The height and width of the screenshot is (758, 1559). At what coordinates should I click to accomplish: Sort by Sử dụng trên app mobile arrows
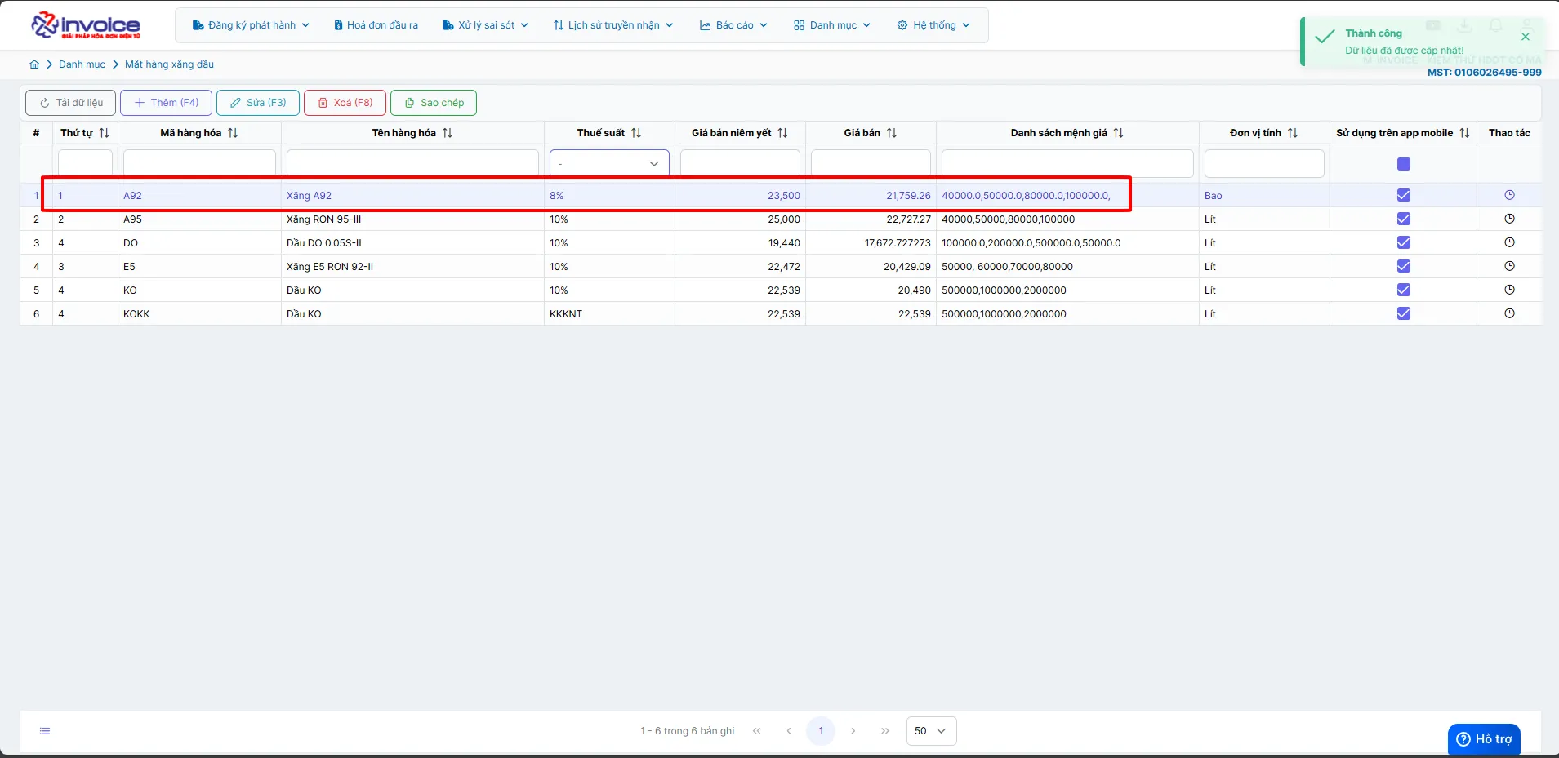[x=1464, y=133]
